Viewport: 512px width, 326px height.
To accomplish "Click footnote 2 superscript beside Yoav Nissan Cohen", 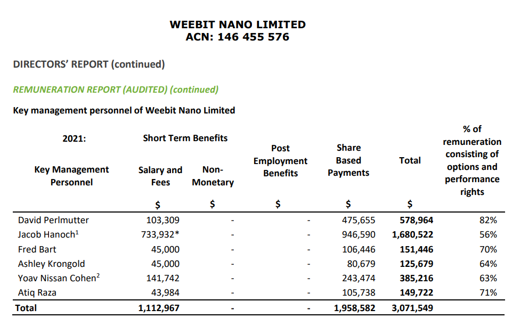I will [x=99, y=276].
